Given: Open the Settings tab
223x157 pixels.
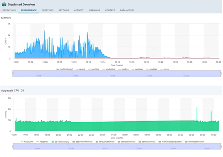Looking at the screenshot, I should (63, 10).
